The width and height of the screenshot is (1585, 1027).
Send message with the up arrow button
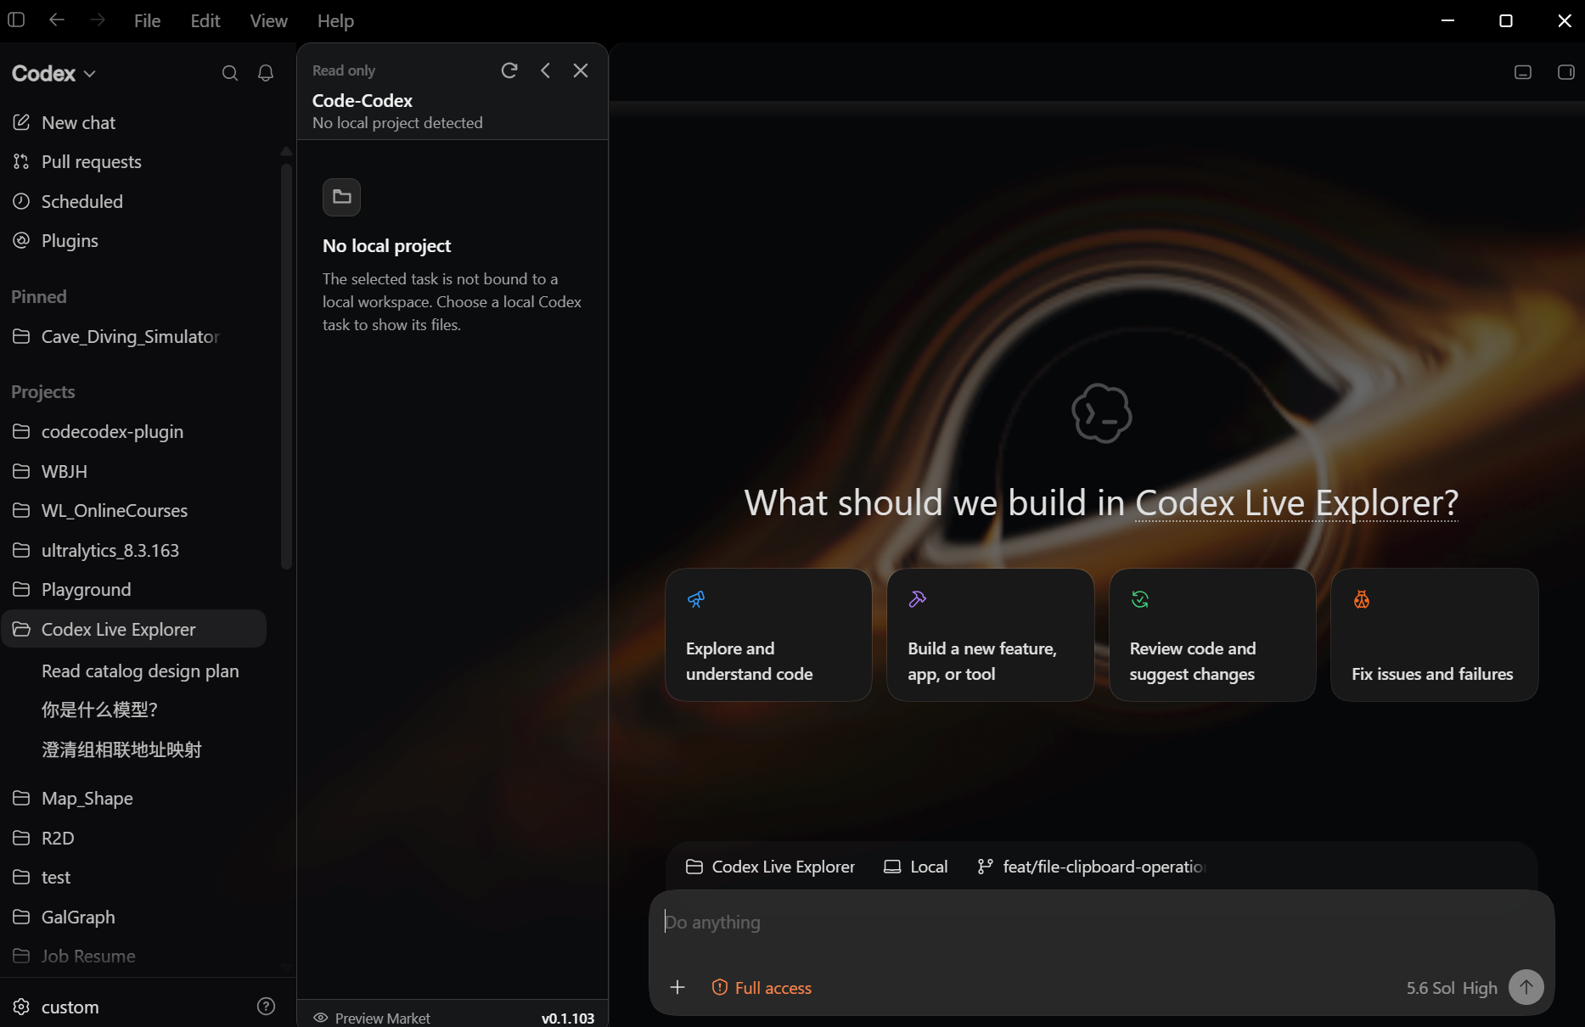1526,987
